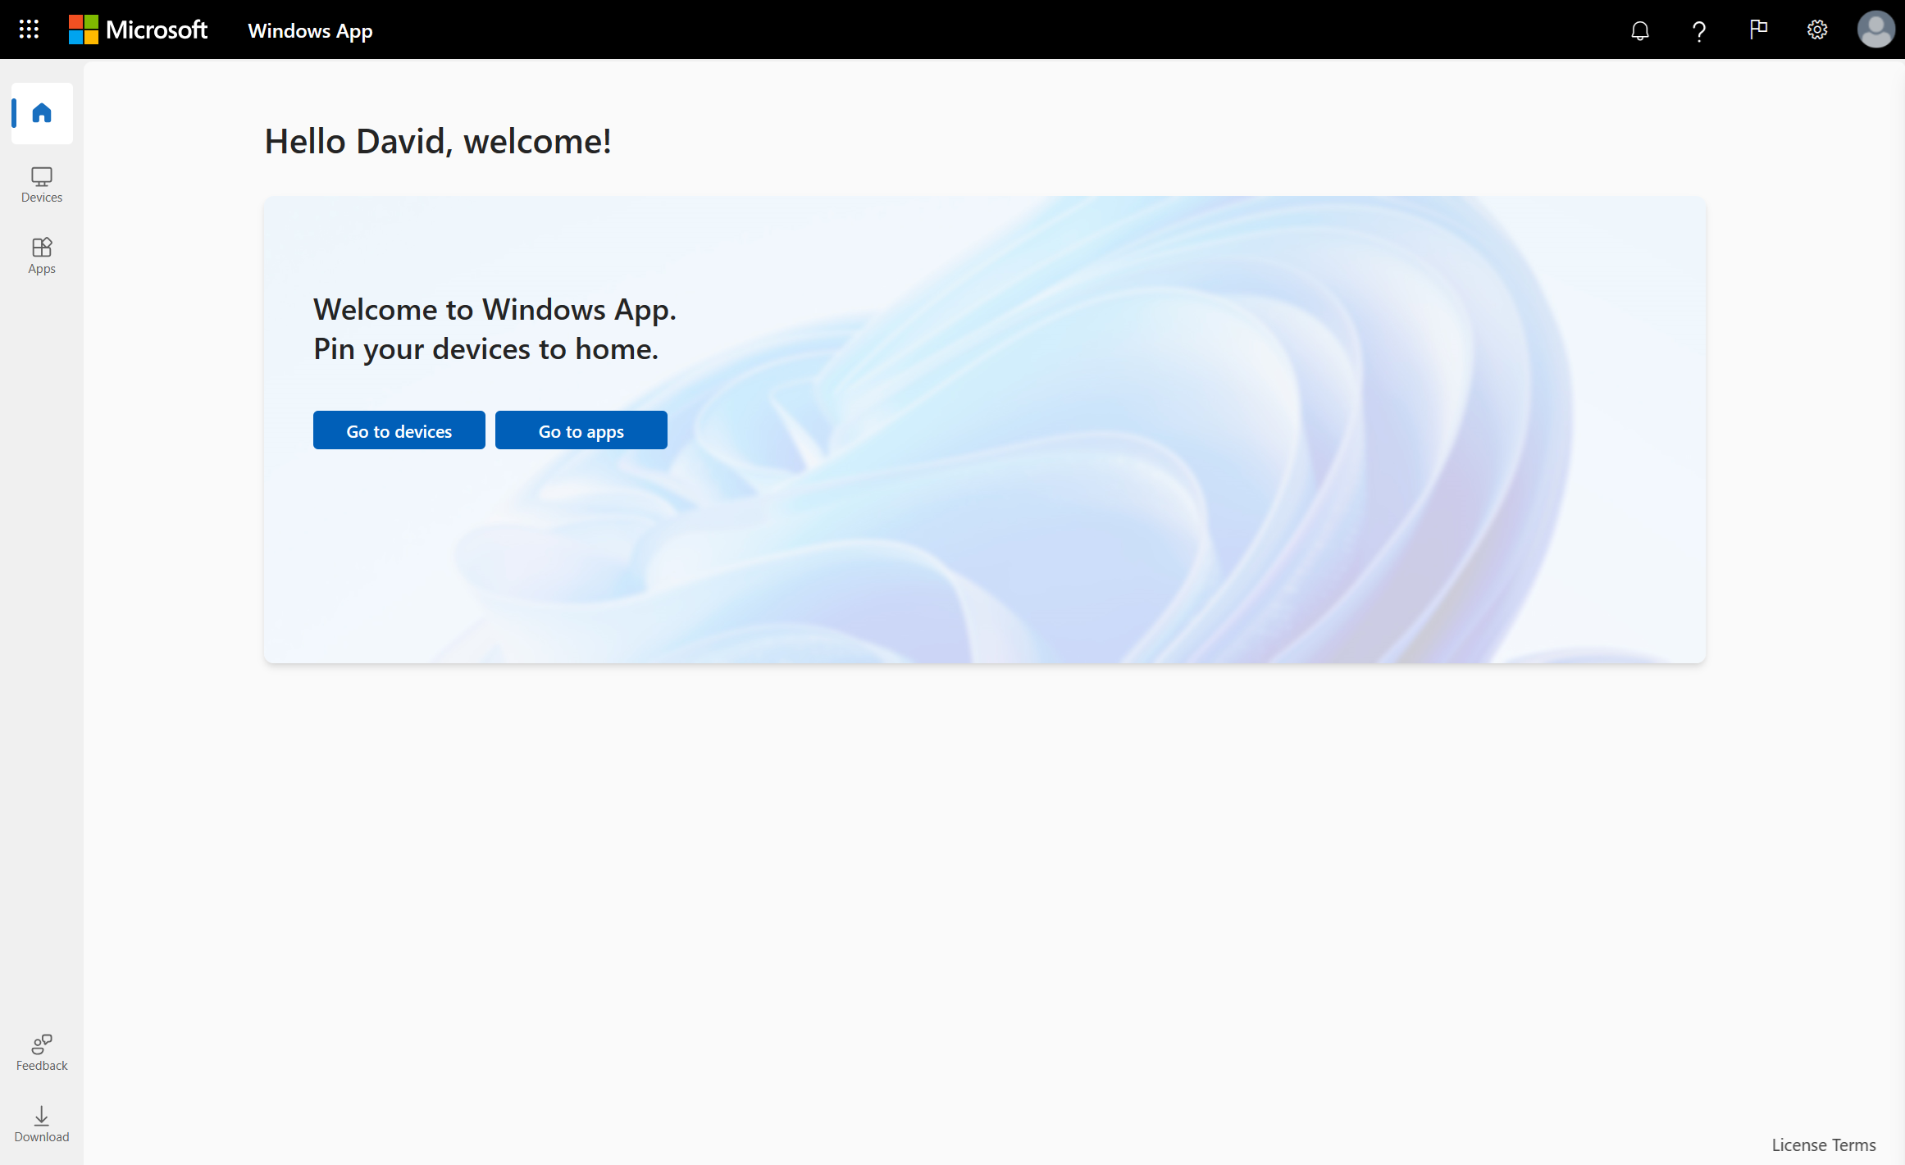The image size is (1905, 1165).
Task: Browse the Apps section
Action: (x=41, y=254)
